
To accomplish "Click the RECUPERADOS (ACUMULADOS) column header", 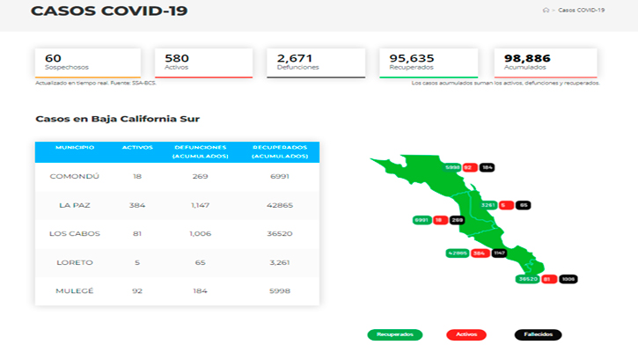I will pyautogui.click(x=280, y=151).
